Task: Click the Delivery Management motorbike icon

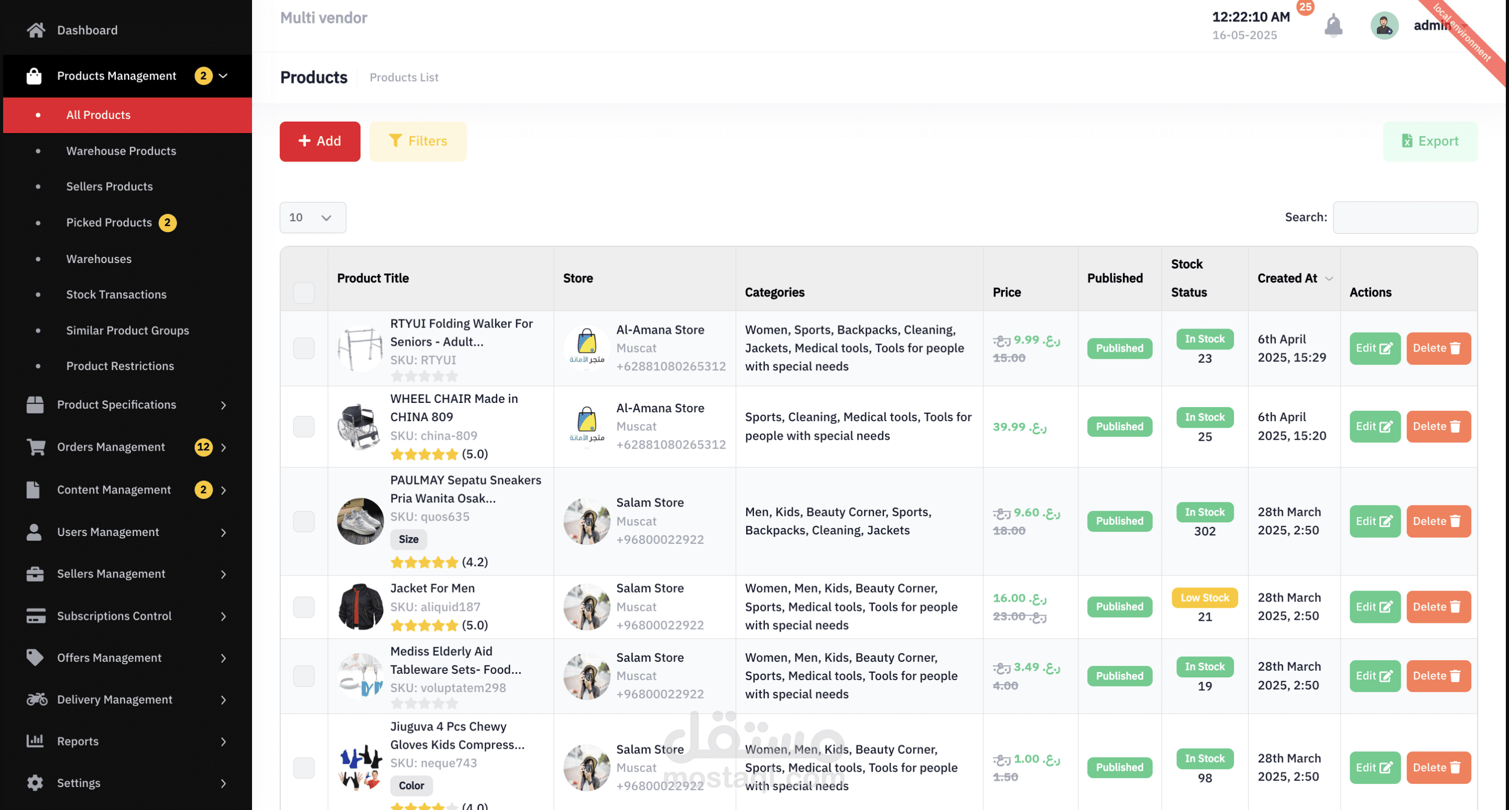Action: coord(36,699)
